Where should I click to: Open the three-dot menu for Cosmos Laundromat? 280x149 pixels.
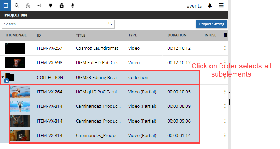tap(225, 48)
